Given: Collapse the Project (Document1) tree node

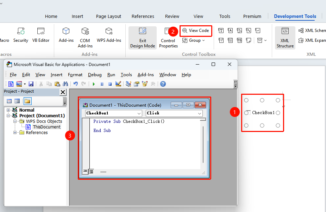Looking at the screenshot, I should tap(8, 115).
